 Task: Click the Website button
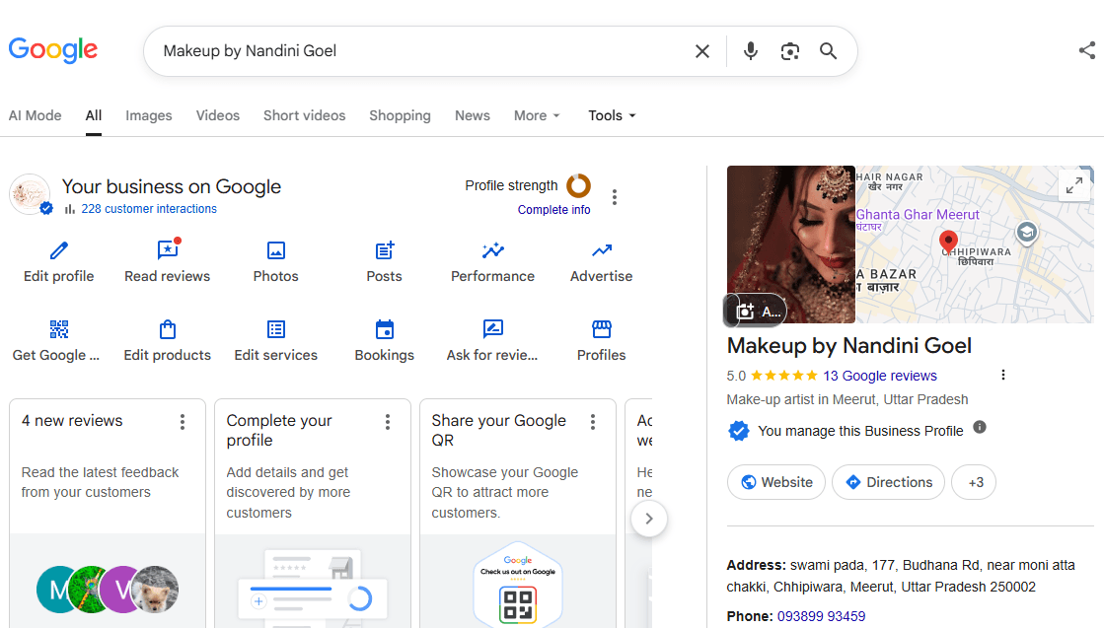[x=775, y=482]
